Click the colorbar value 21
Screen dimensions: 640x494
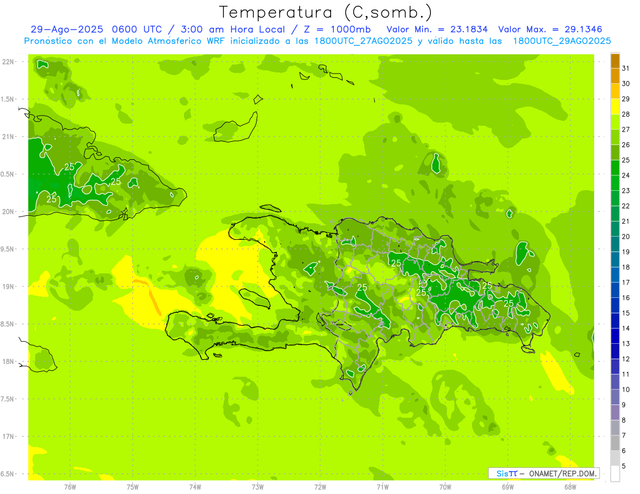(626, 221)
